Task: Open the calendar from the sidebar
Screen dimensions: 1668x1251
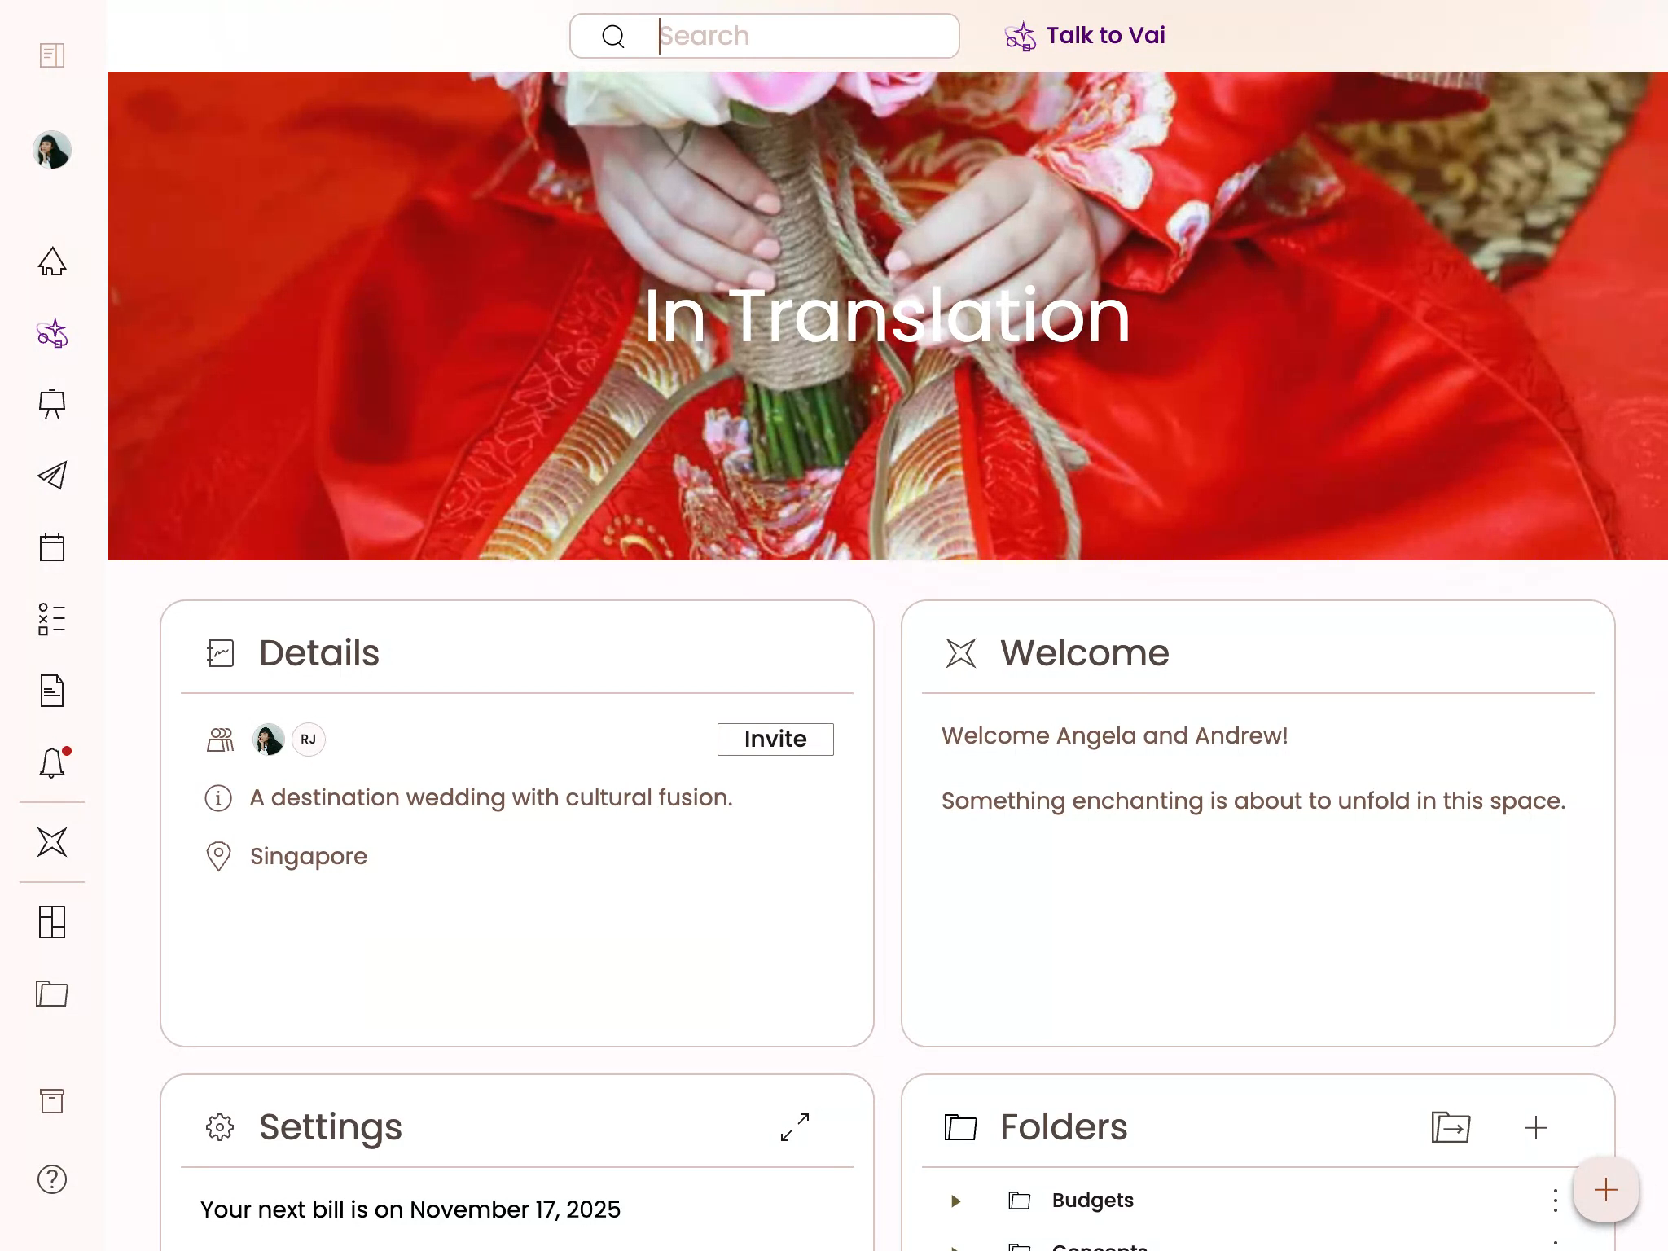Action: pyautogui.click(x=52, y=547)
